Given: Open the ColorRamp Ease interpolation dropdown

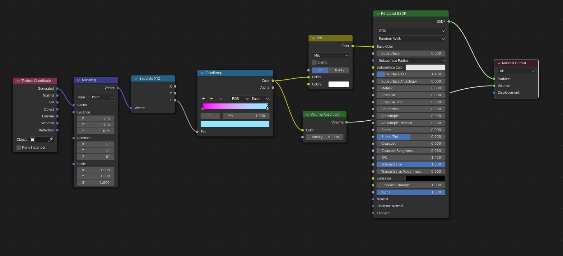Looking at the screenshot, I should pos(260,99).
